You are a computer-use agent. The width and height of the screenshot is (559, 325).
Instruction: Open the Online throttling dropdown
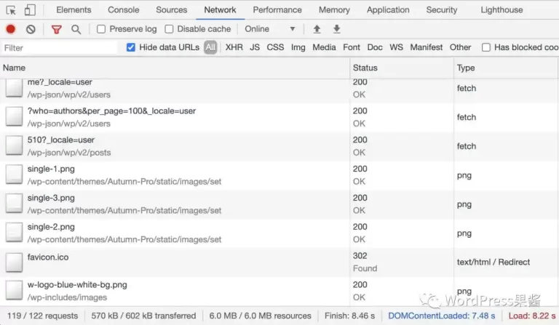(x=270, y=29)
